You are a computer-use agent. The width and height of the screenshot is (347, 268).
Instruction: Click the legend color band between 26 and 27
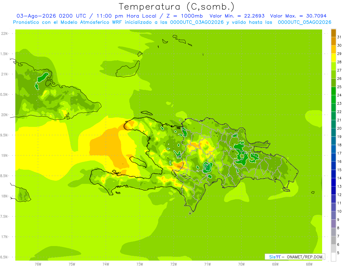pos(333,75)
